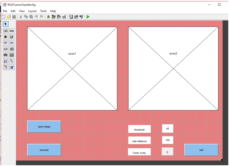Pick the Pop-up Menu component
The image size is (229, 166).
pyautogui.click(x=5, y=49)
